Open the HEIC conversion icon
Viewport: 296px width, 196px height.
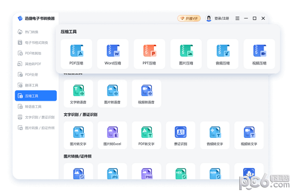pyautogui.click(x=181, y=173)
